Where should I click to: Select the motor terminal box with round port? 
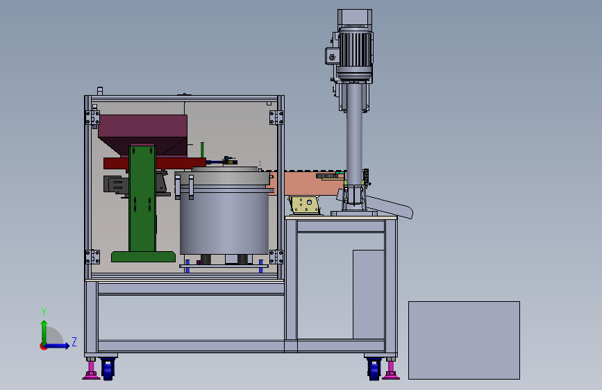point(332,56)
